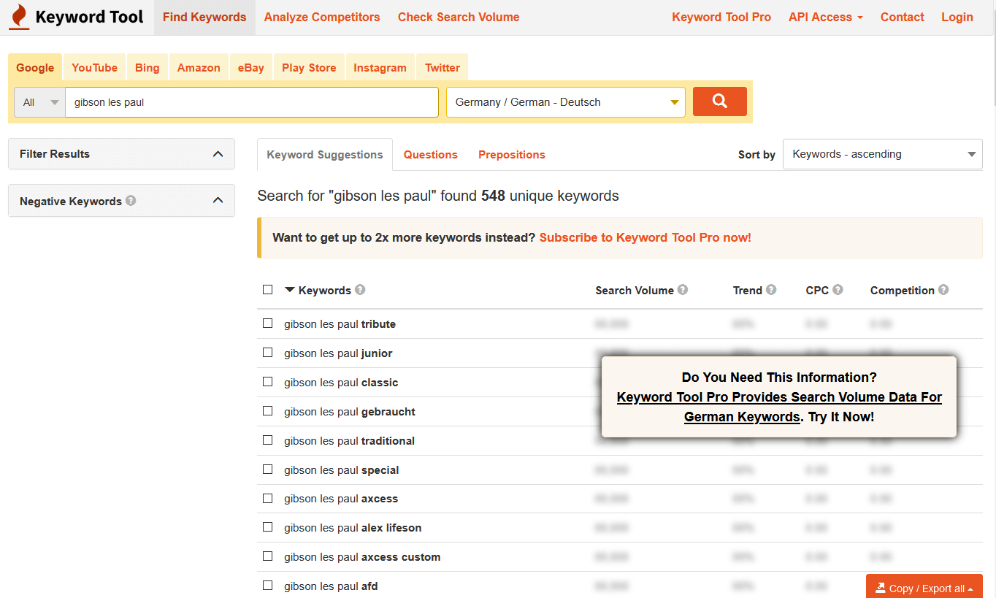This screenshot has height=598, width=996.
Task: Check the gibson les paul alex lifeson box
Action: tap(267, 527)
